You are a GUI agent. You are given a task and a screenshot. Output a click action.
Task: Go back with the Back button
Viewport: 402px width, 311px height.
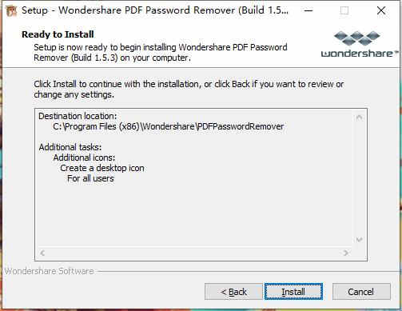point(233,292)
